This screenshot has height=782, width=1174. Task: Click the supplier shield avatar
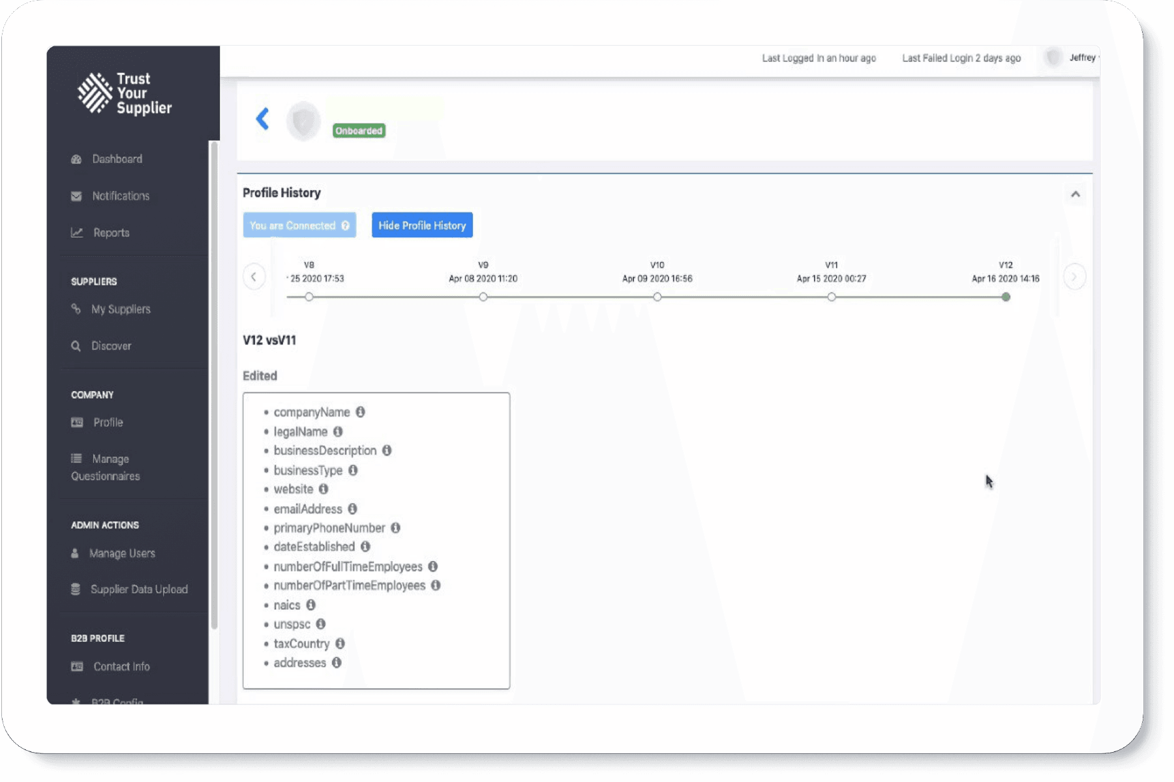(x=303, y=121)
